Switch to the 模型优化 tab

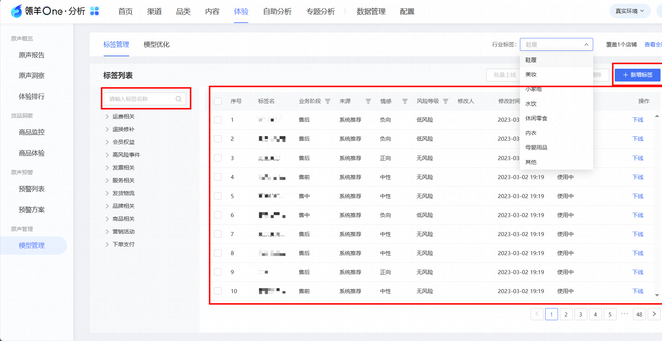pos(157,45)
